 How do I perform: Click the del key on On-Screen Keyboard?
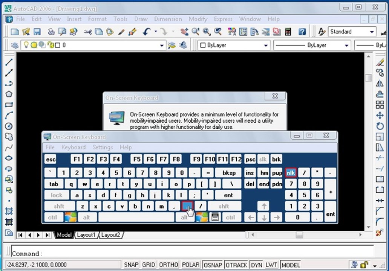[x=250, y=184]
